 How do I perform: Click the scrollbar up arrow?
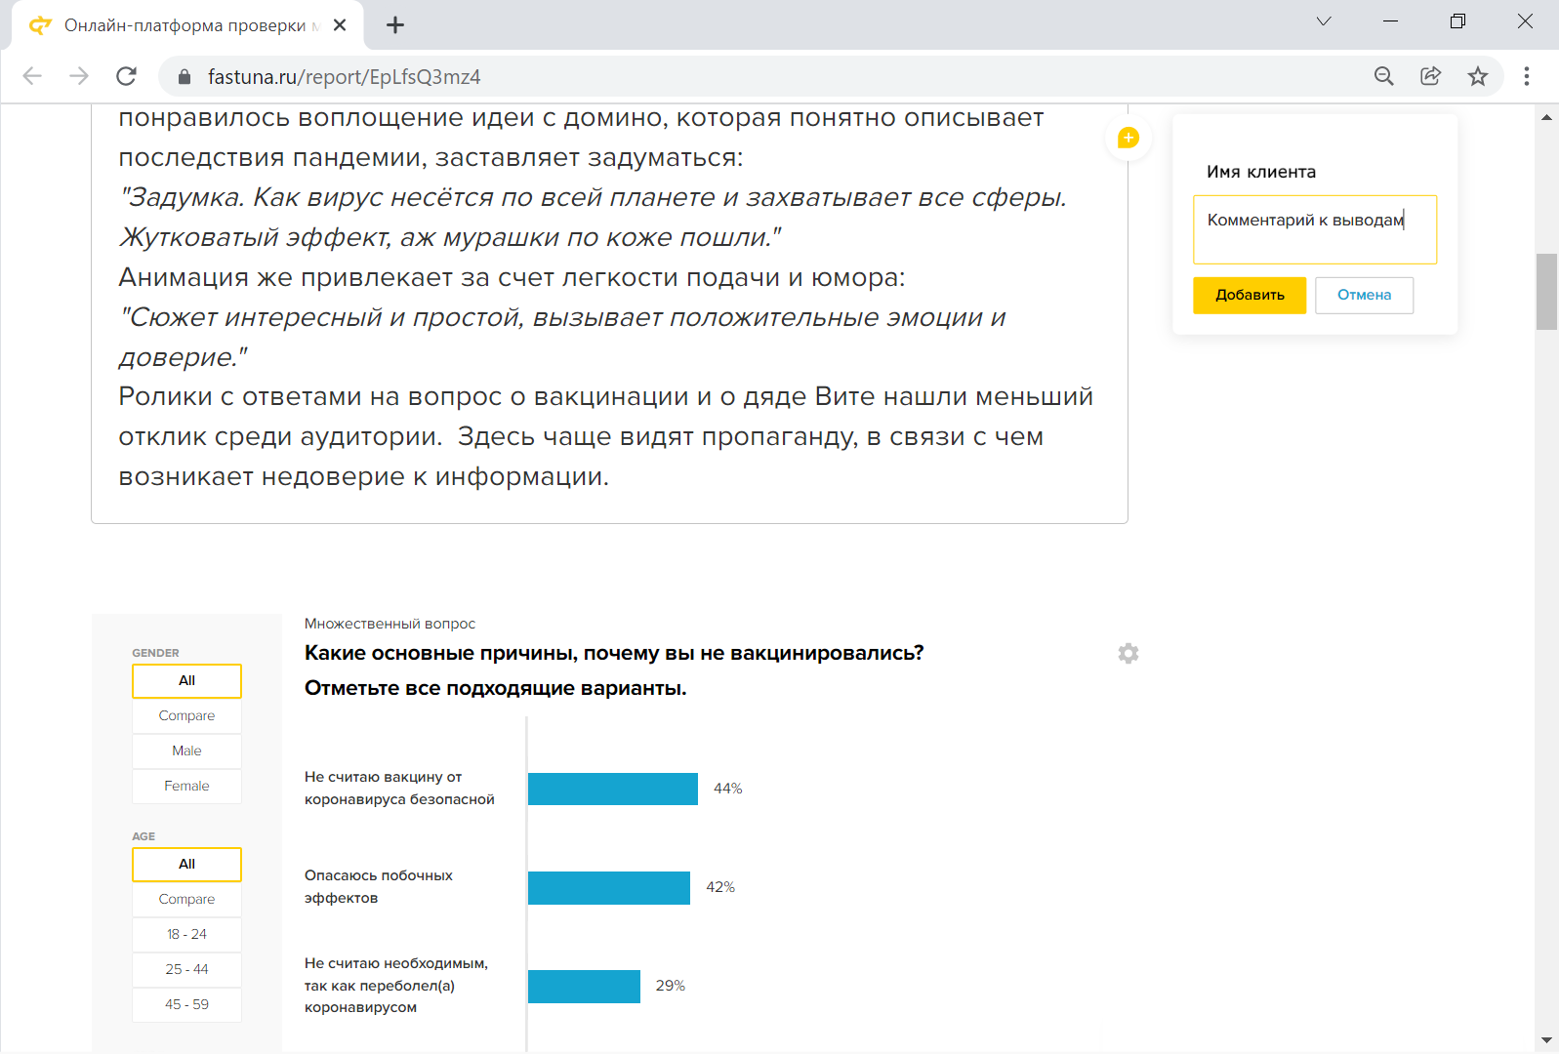(1546, 117)
